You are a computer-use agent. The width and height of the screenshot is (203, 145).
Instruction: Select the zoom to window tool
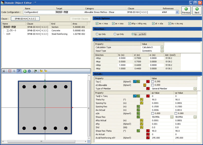(10, 71)
